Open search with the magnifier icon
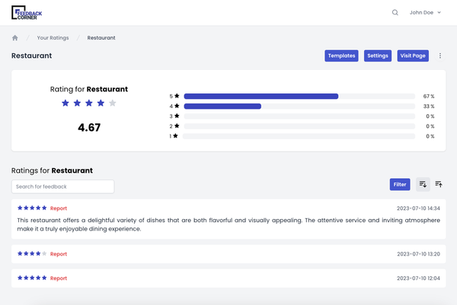Screen dimensions: 457x305 (x=395, y=12)
